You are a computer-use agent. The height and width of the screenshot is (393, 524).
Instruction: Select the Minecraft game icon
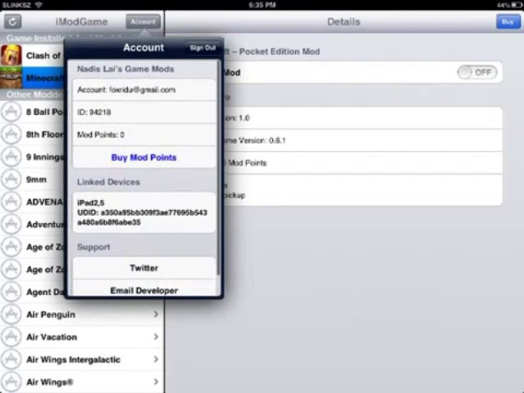pyautogui.click(x=11, y=78)
